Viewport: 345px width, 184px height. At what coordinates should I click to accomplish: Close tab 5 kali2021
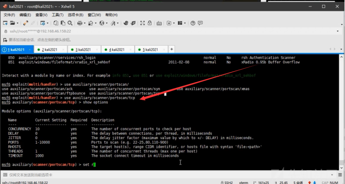[x=164, y=50]
